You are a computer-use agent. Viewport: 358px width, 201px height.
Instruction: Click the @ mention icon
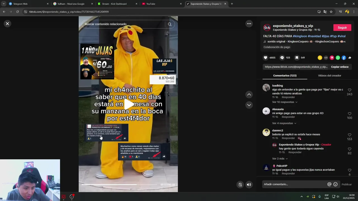pos(329,185)
